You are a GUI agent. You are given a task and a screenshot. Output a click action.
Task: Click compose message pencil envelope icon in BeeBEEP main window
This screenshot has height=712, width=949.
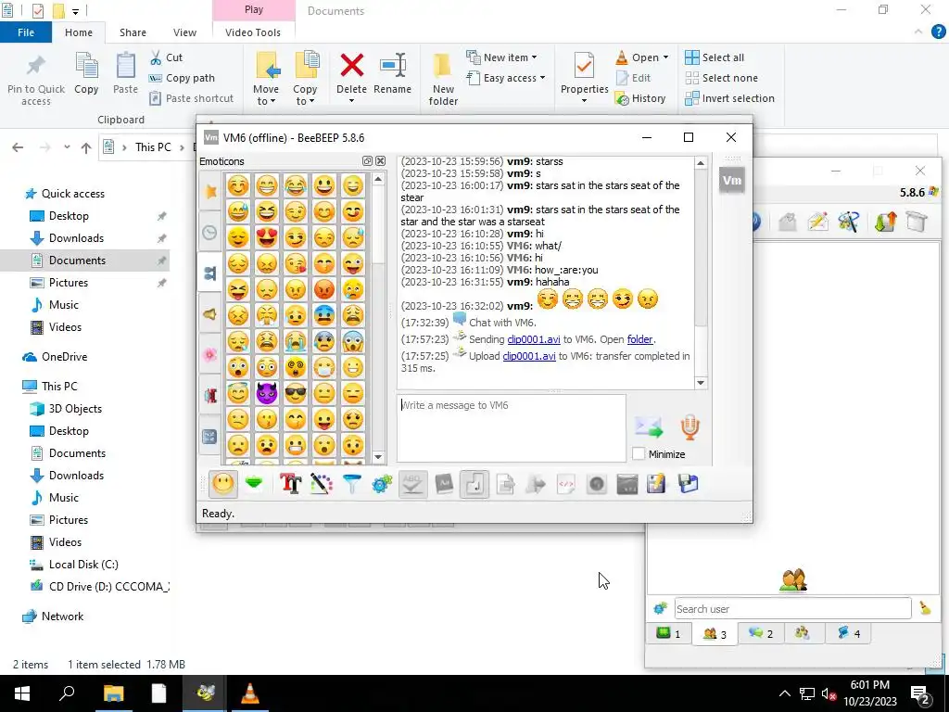tap(817, 222)
